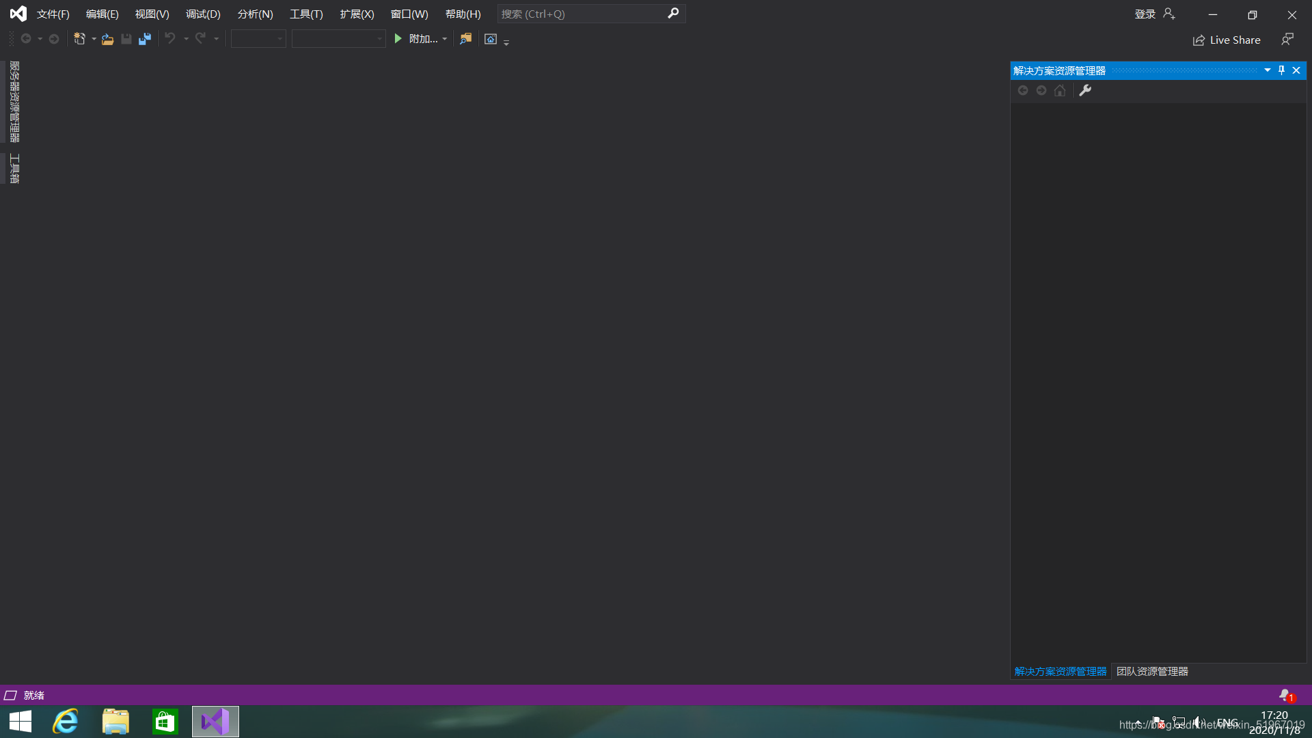The image size is (1312, 738).
Task: Open the 工具(T) menu
Action: pos(306,14)
